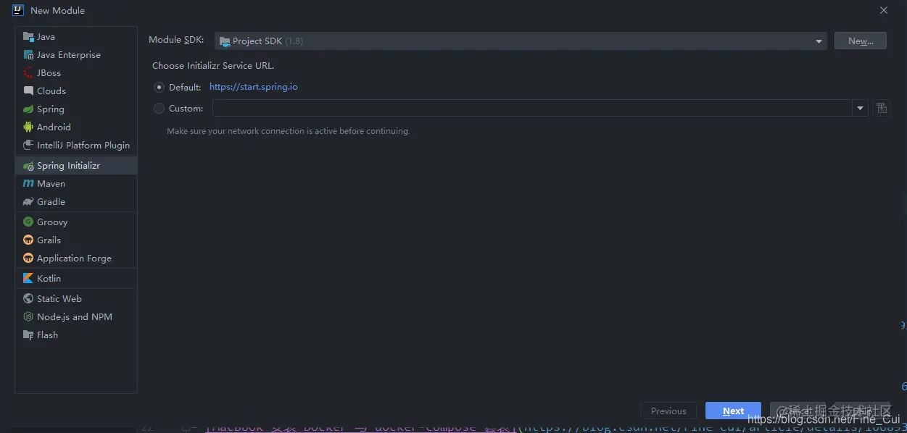This screenshot has width=907, height=433.
Task: Click inside the Custom URL input field
Action: coord(532,109)
